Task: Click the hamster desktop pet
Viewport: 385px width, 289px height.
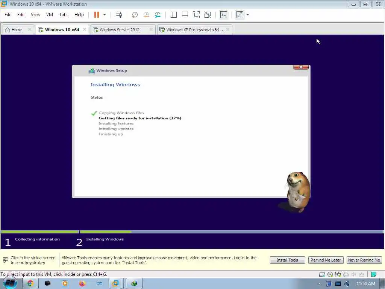Action: tap(298, 192)
